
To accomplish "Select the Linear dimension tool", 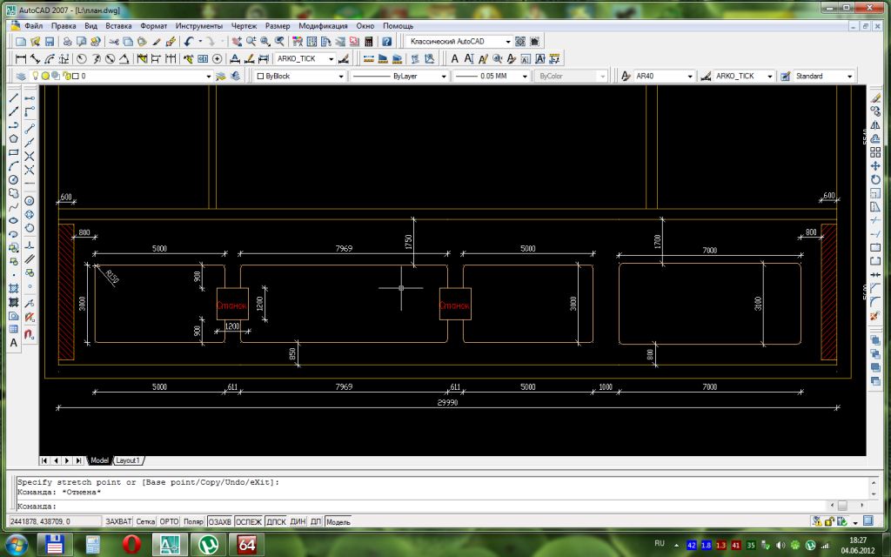I will pyautogui.click(x=21, y=59).
